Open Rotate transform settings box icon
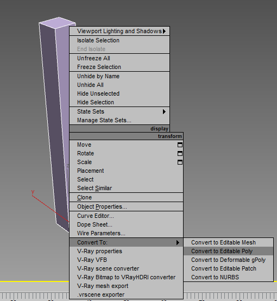 [180, 154]
